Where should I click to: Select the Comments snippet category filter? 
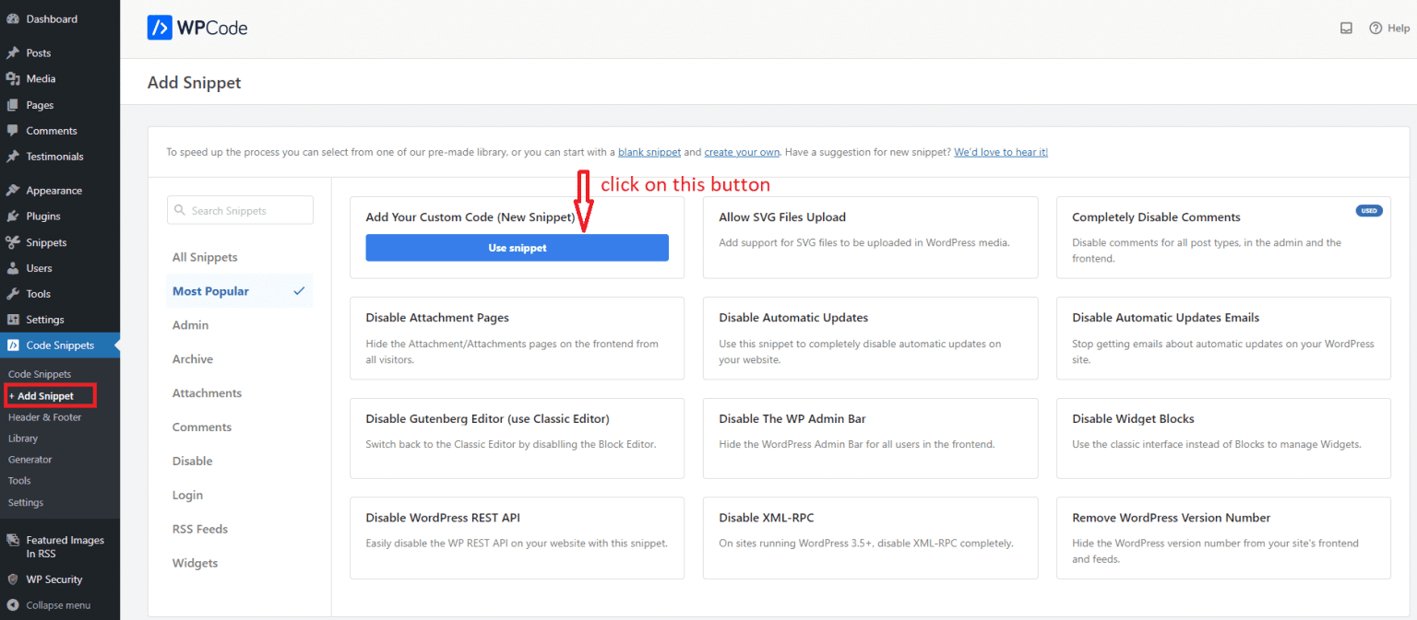(202, 427)
